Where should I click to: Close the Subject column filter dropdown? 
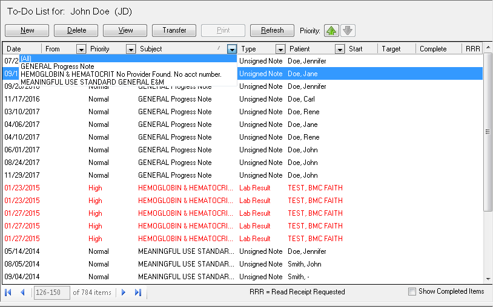click(232, 49)
